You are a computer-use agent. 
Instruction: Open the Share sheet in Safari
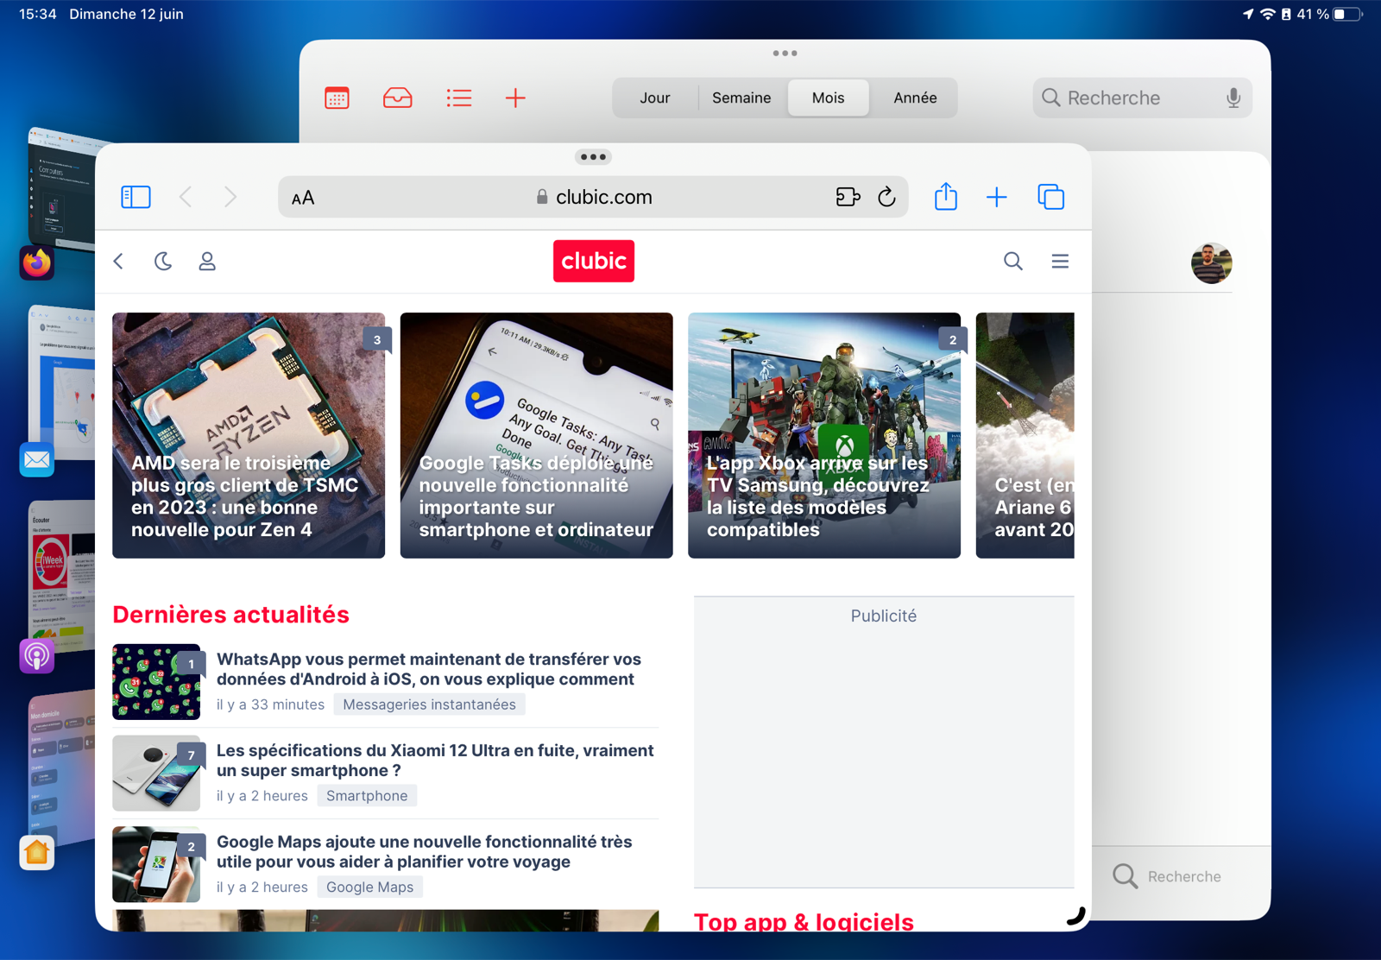click(945, 197)
